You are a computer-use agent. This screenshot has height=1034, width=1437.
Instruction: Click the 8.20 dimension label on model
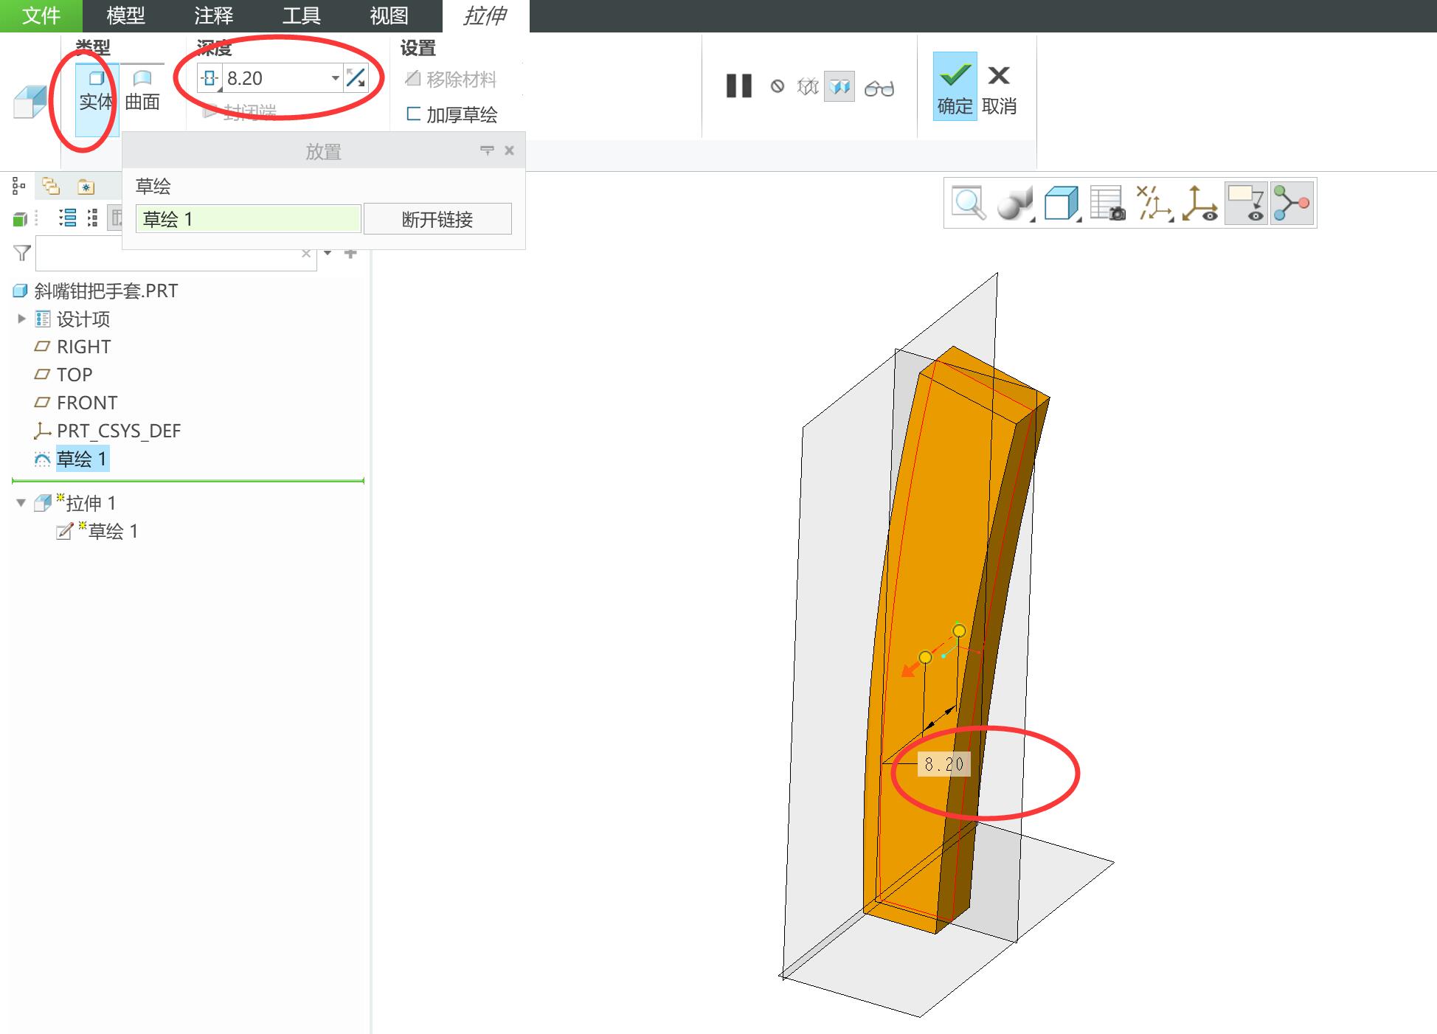[x=944, y=764]
